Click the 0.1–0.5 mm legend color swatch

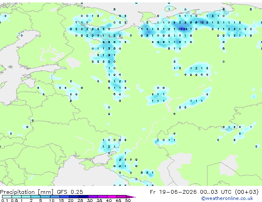(7, 197)
